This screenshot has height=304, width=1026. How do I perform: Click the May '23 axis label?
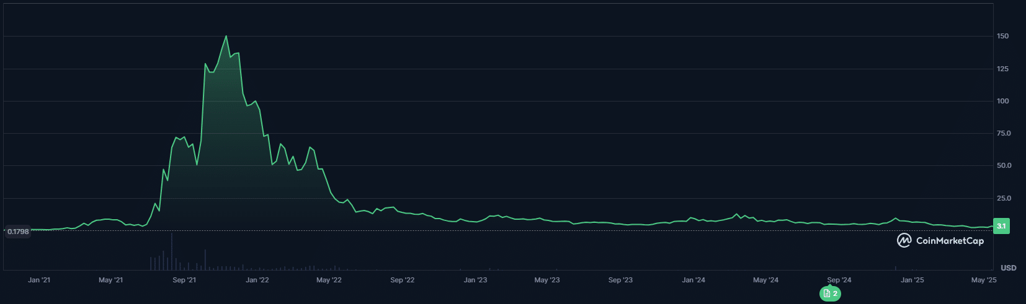[547, 280]
